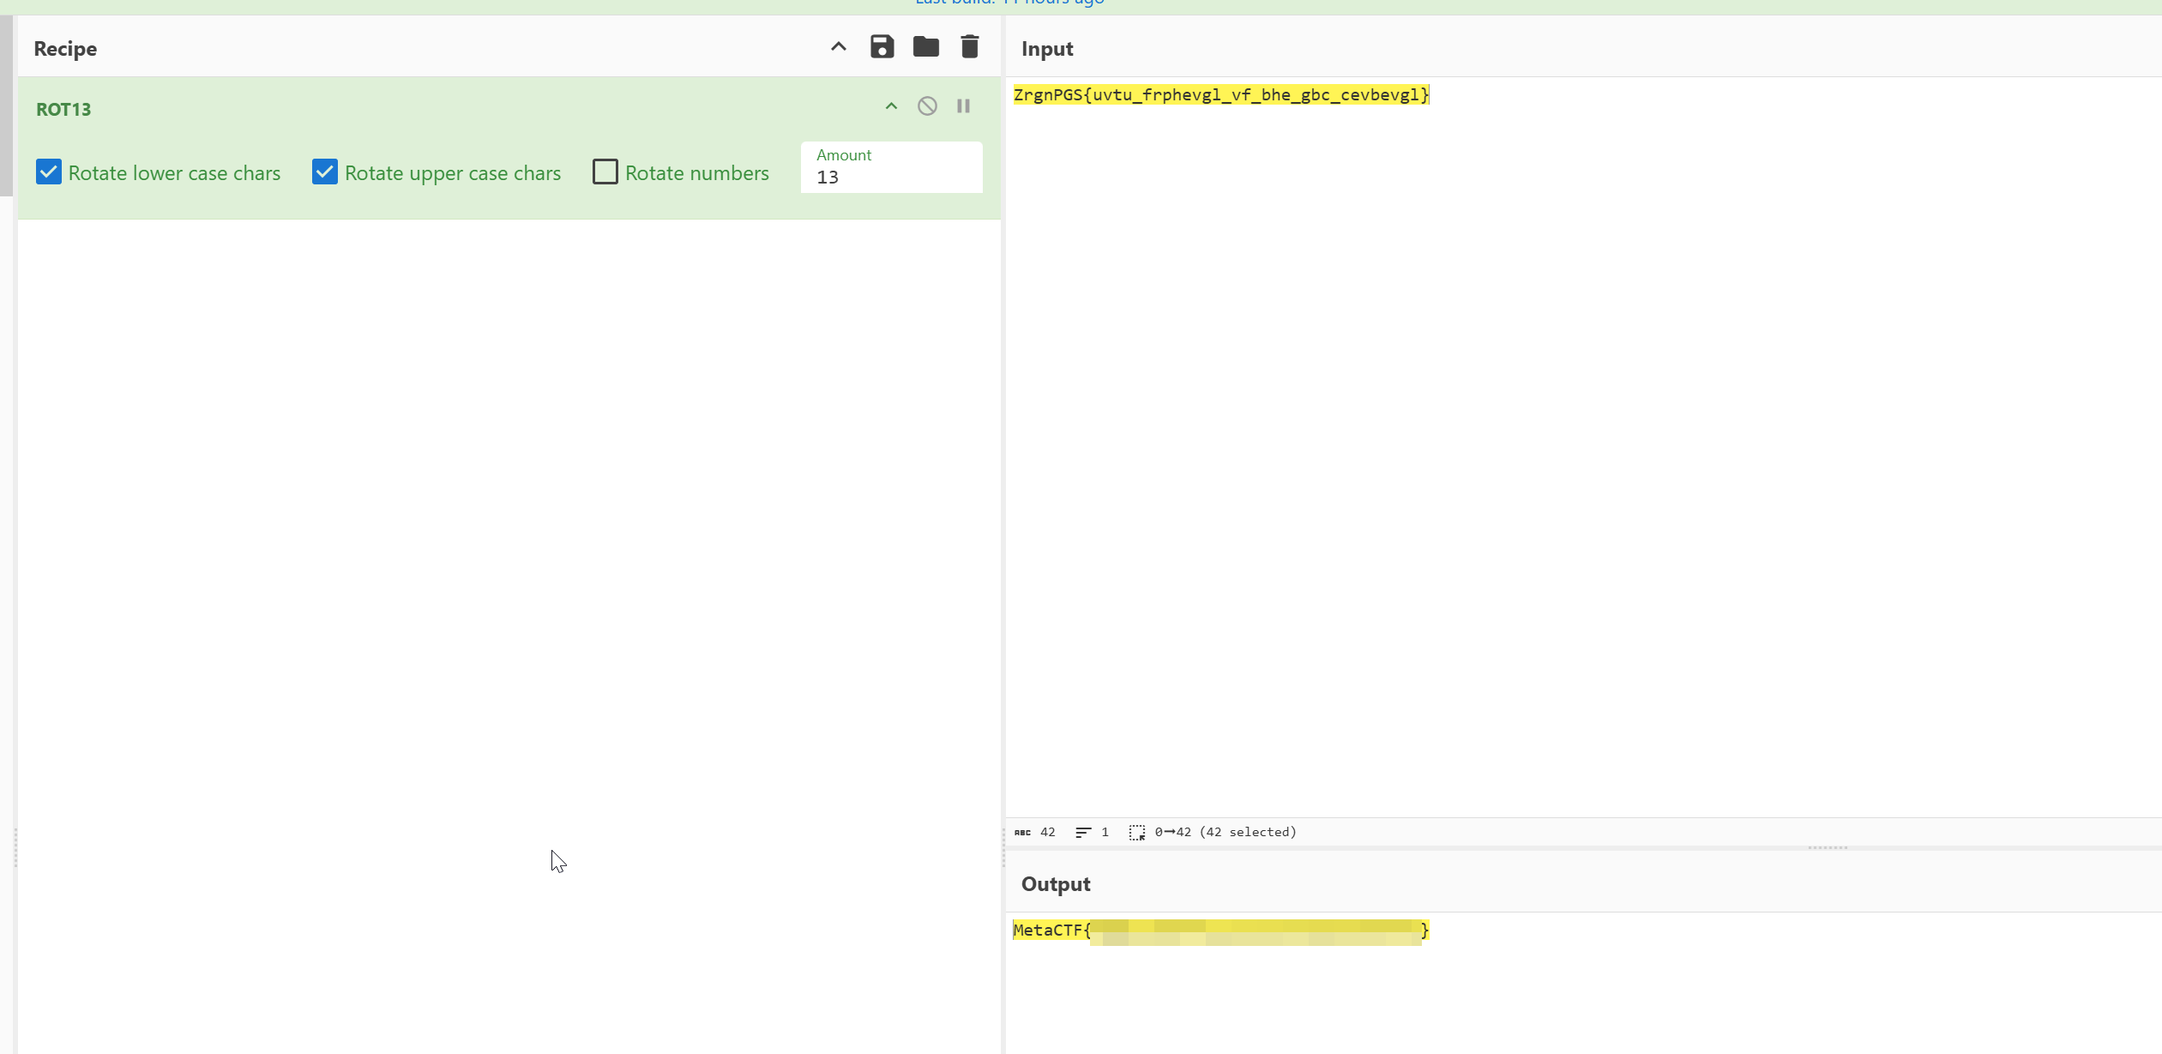
Task: Uncheck Rotate upper case chars
Action: click(x=324, y=172)
